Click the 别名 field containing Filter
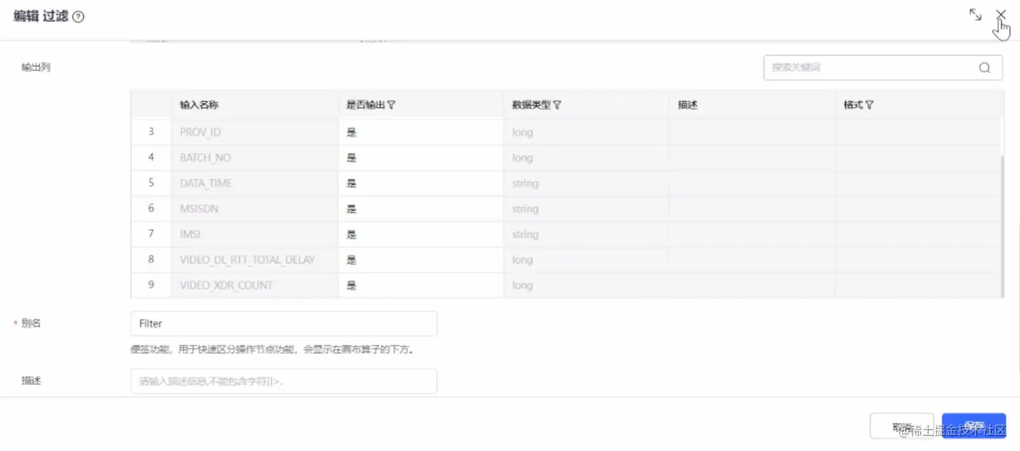 284,323
